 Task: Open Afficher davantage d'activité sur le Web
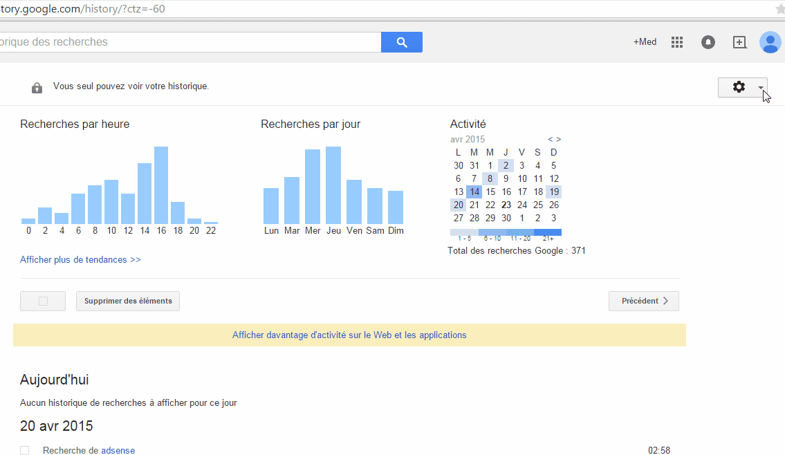(x=349, y=335)
